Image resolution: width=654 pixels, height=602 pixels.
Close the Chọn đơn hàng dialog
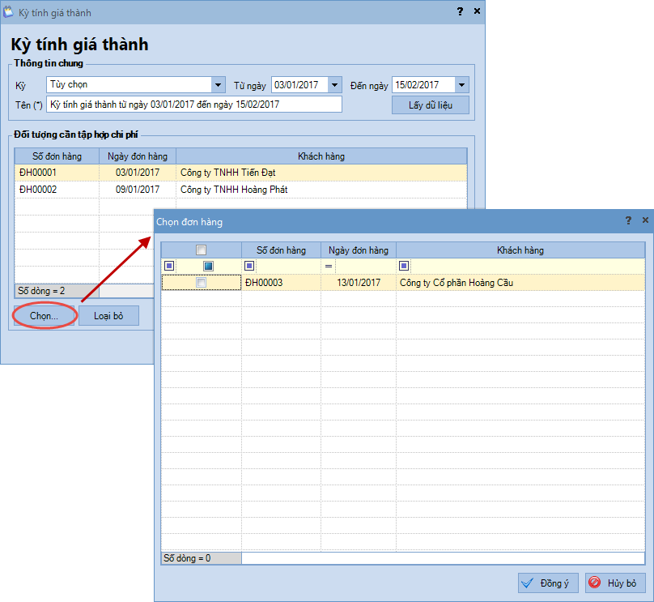645,220
